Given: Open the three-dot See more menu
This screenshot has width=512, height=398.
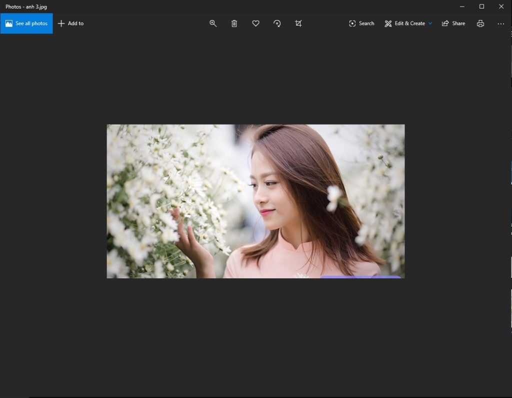Looking at the screenshot, I should click(501, 24).
